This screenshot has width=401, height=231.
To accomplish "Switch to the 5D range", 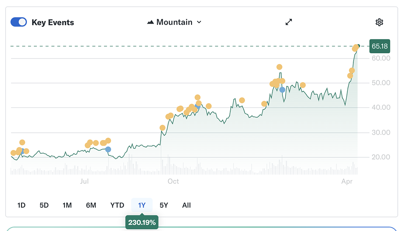I will [44, 205].
